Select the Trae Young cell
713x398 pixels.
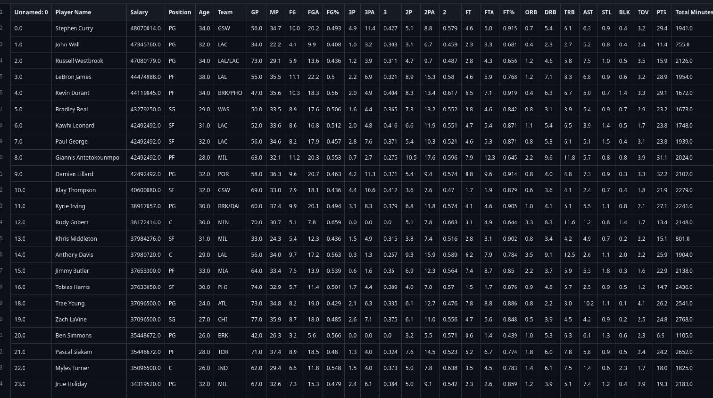89,303
